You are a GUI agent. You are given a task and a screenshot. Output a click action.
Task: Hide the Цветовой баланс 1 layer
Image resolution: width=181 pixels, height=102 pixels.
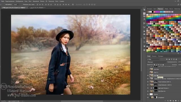[148, 88]
